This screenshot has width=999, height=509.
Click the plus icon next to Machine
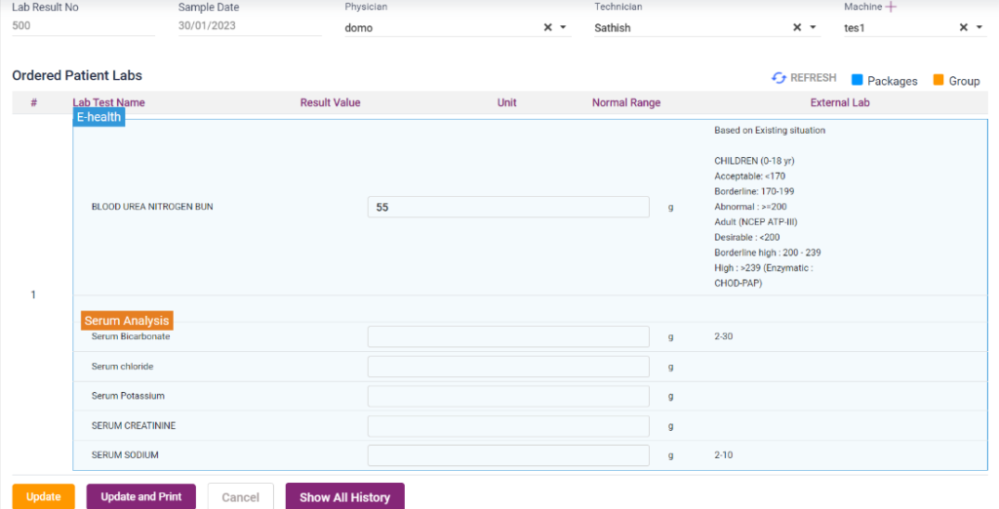point(891,7)
